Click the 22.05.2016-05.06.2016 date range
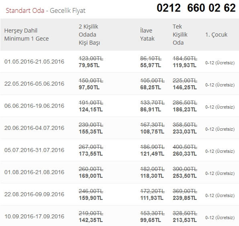 (34, 84)
